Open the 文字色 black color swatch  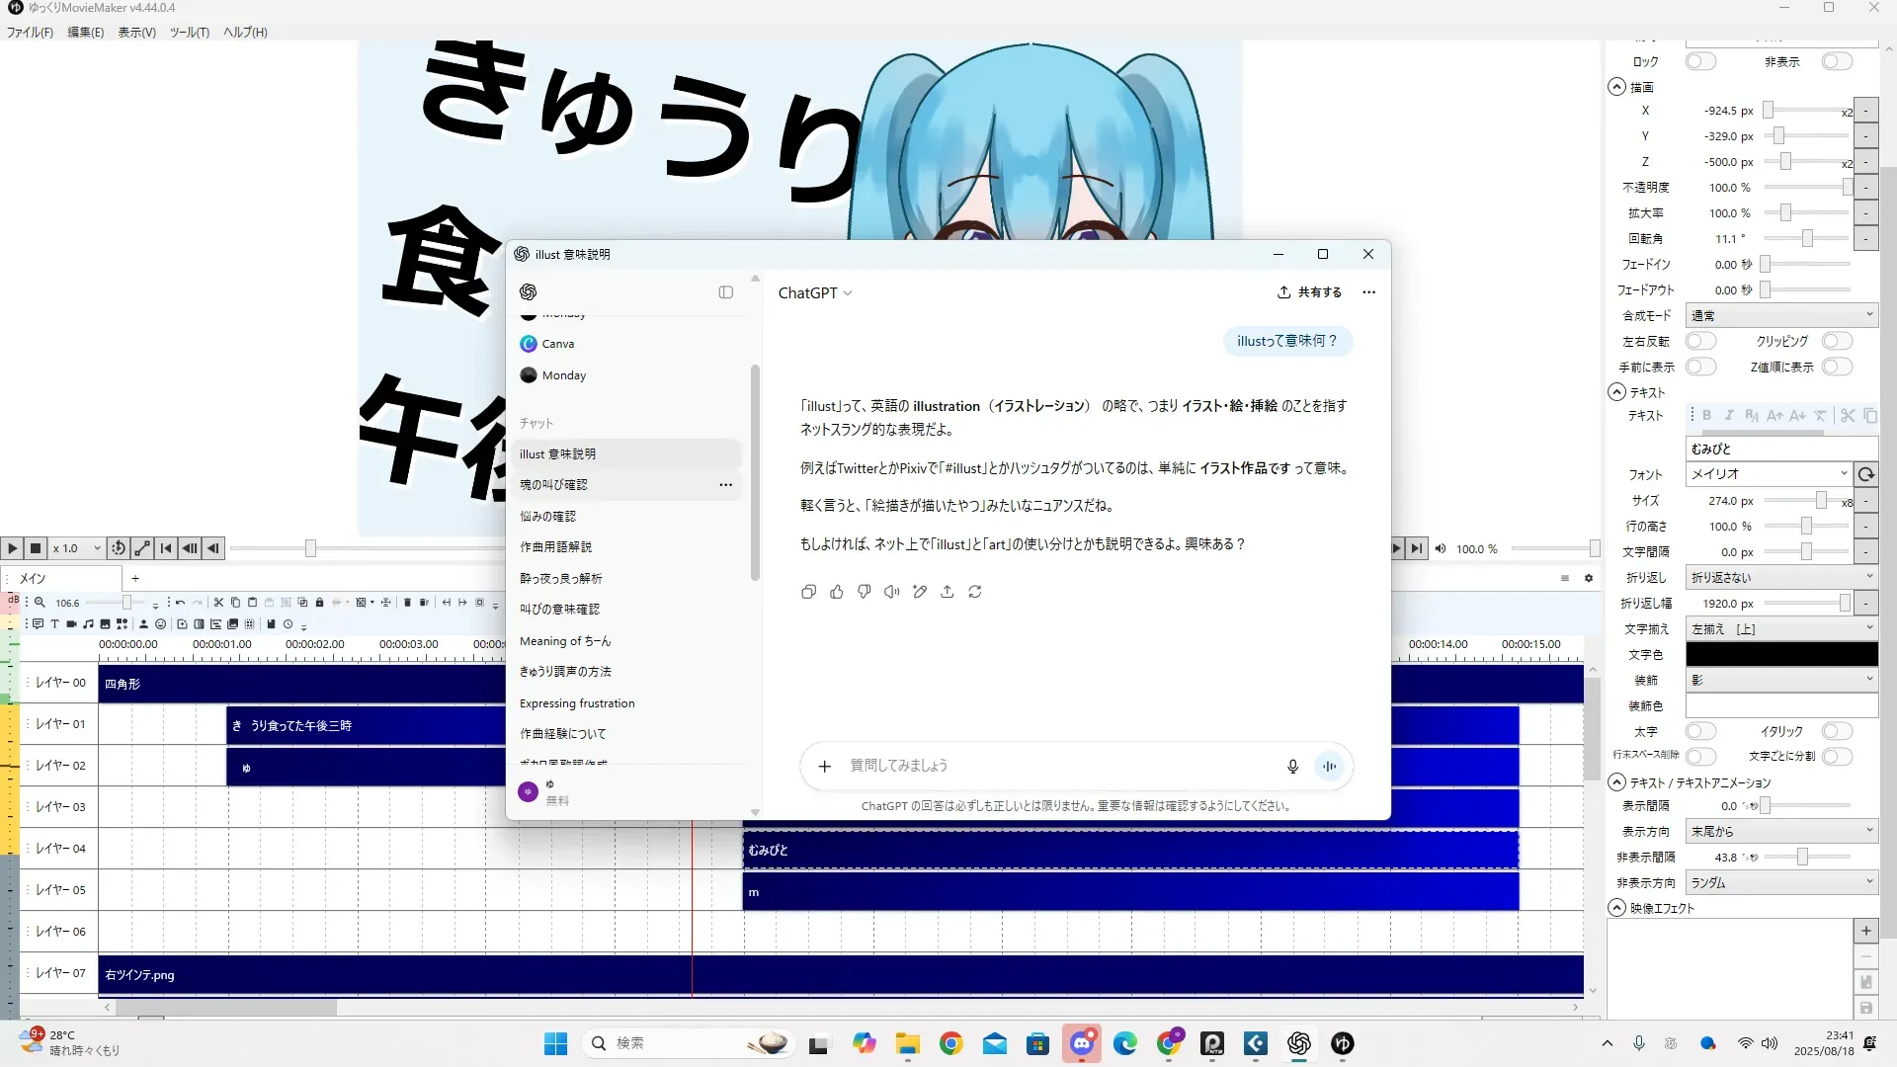coord(1780,655)
